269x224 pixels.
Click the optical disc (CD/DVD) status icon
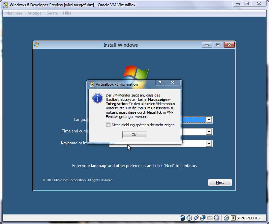189,218
